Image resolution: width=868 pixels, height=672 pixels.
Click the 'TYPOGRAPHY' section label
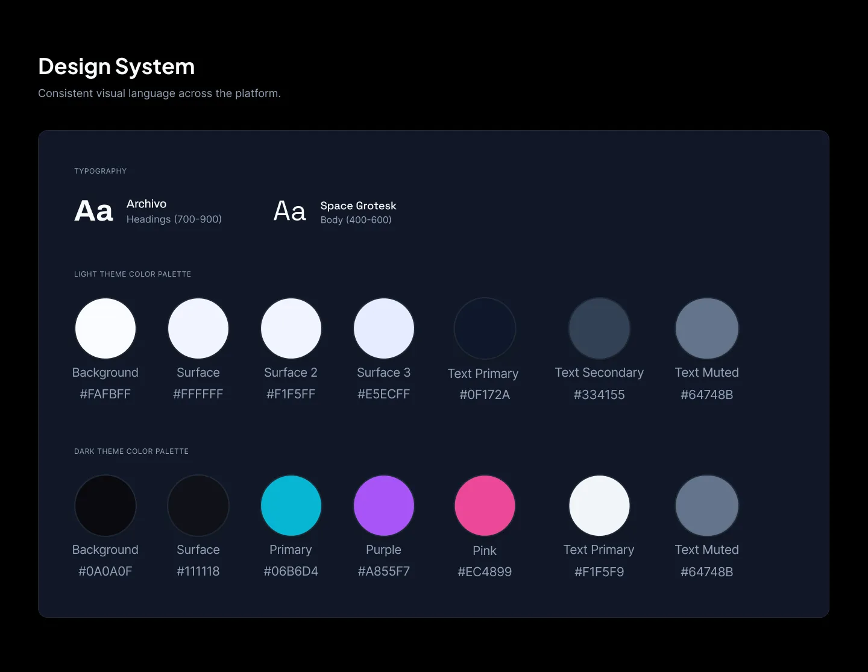click(x=101, y=171)
